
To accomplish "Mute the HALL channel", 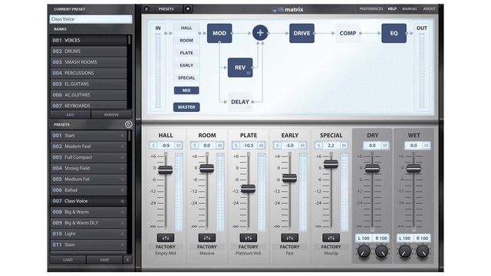I will tap(178, 146).
